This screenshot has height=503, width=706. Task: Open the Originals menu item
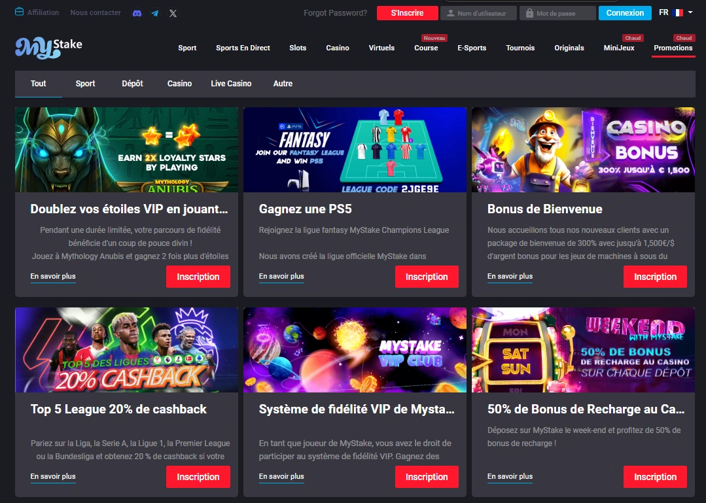pyautogui.click(x=569, y=48)
